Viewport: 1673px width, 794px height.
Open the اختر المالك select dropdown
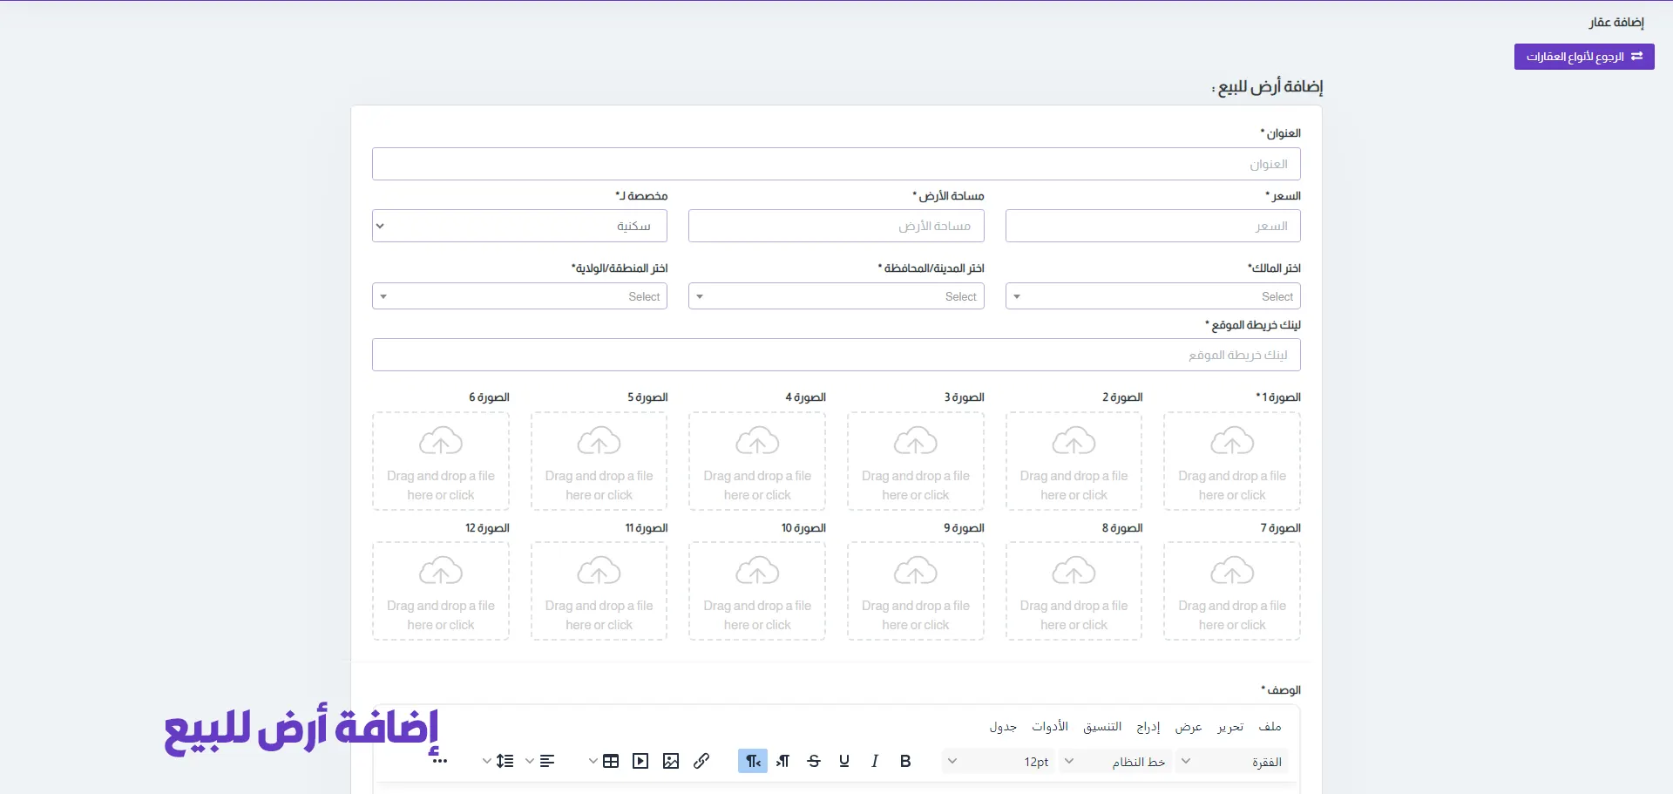coord(1152,296)
